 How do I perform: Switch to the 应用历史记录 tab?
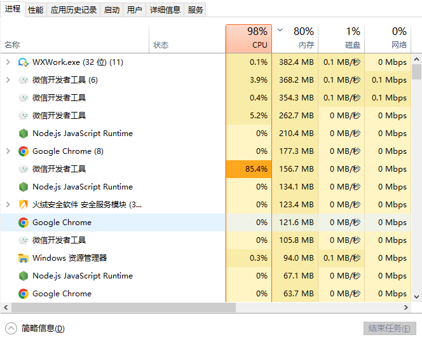(74, 10)
